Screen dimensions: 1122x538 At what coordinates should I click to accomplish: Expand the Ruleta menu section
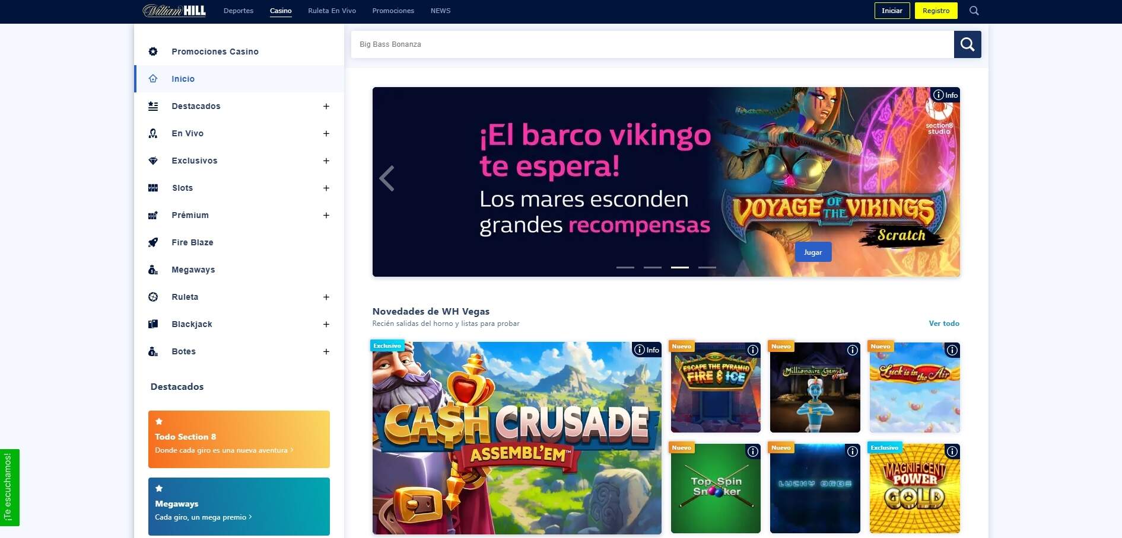point(326,297)
